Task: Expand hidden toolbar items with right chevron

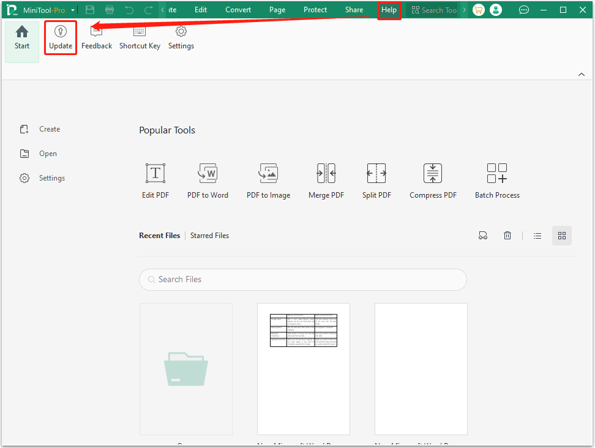Action: [x=464, y=9]
